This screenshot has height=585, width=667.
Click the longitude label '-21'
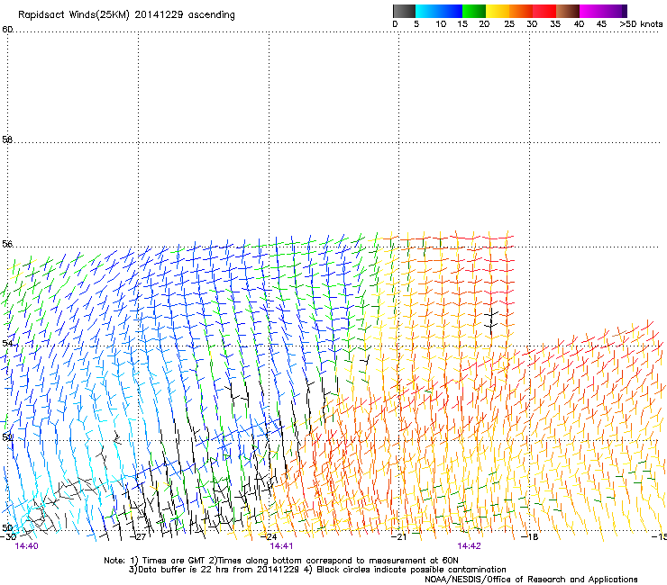pyautogui.click(x=399, y=537)
